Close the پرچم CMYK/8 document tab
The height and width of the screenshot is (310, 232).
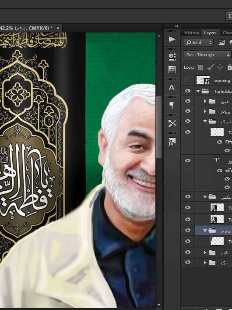tap(58, 28)
